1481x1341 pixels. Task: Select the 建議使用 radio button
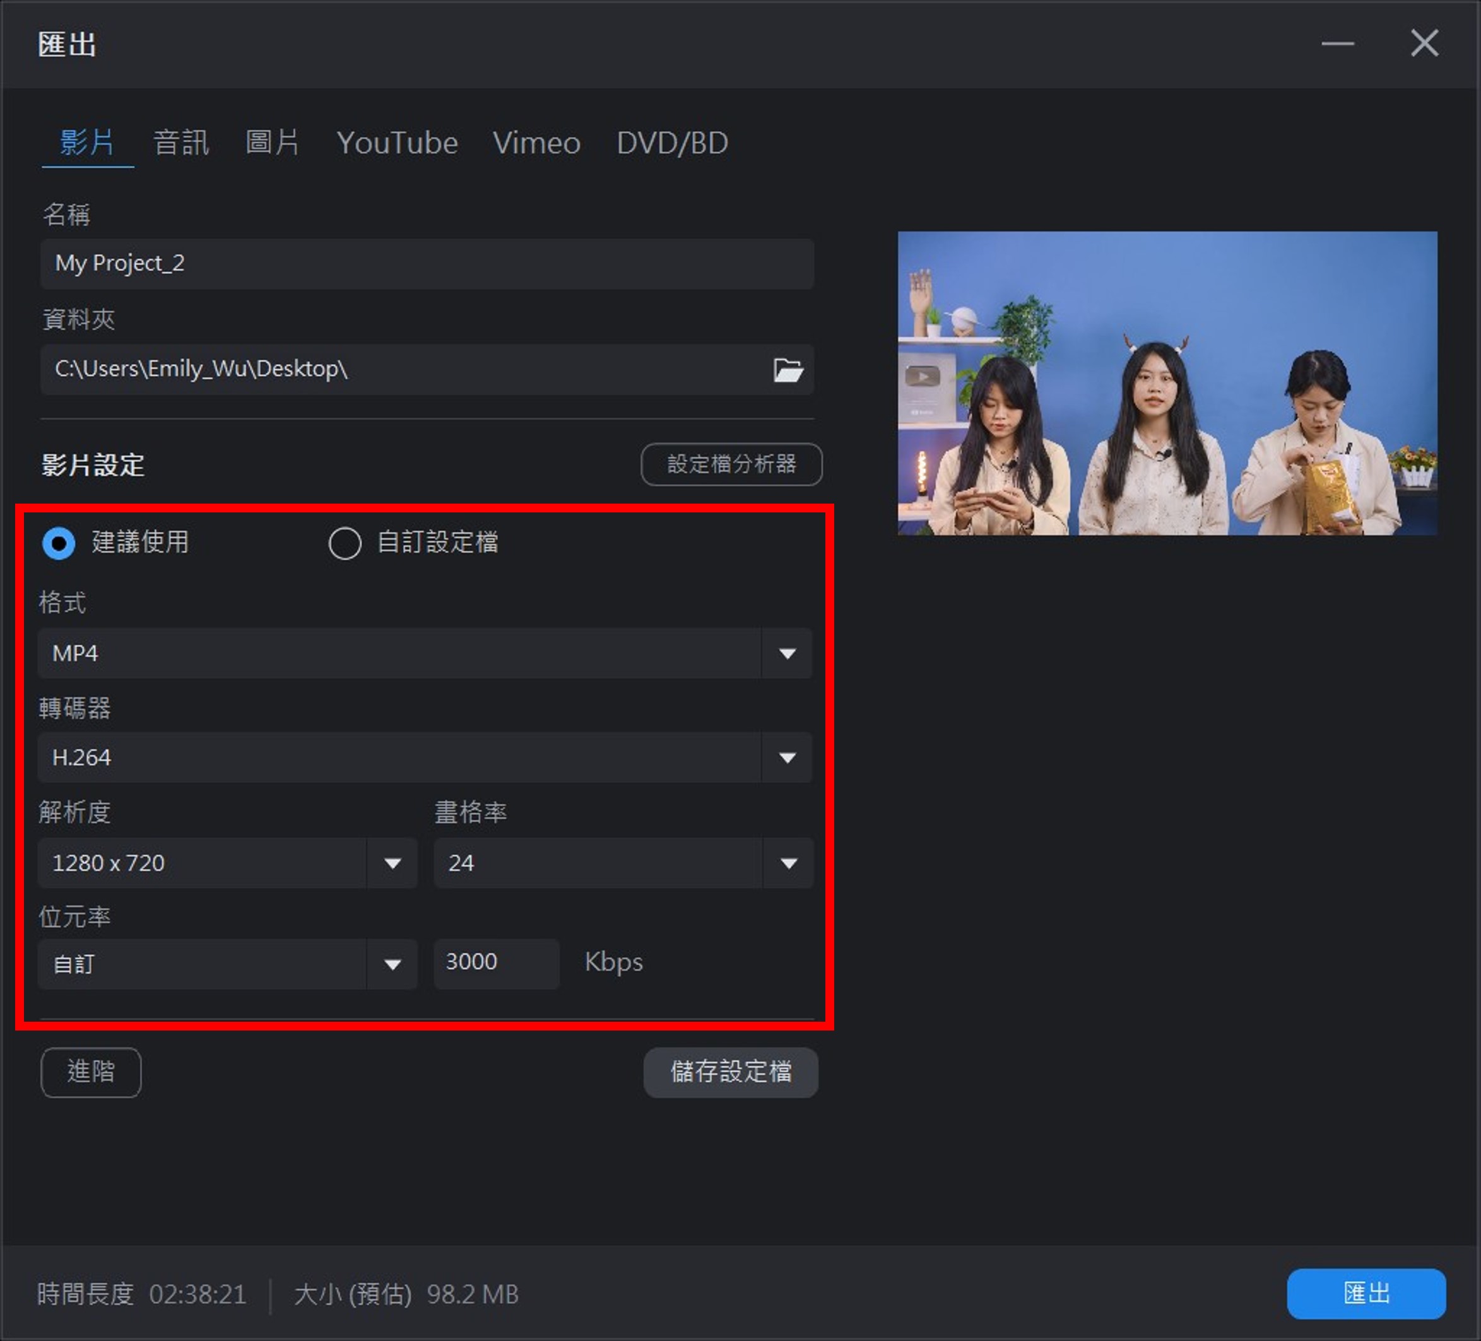pos(59,544)
